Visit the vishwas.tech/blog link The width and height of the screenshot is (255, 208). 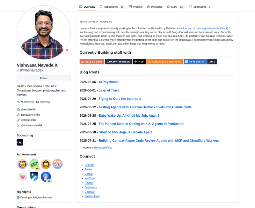point(102,148)
